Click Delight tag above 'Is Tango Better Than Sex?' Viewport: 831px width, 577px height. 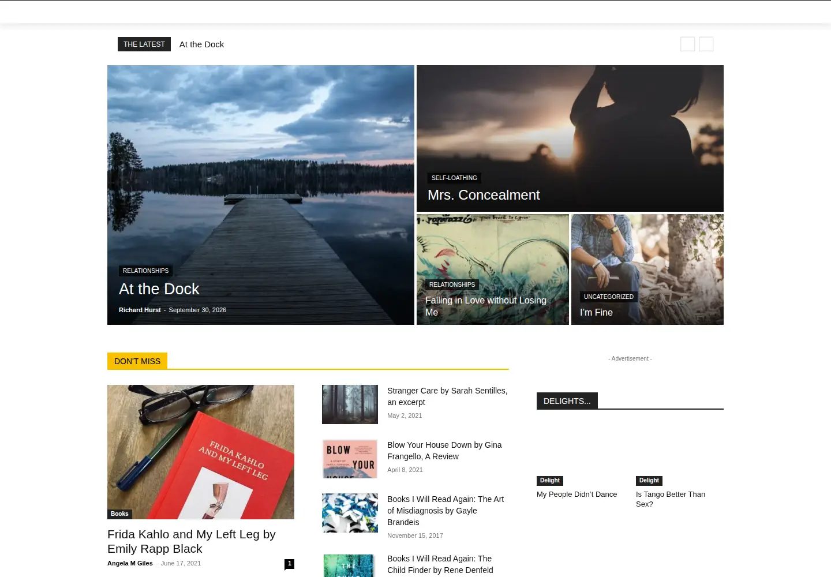tap(649, 481)
